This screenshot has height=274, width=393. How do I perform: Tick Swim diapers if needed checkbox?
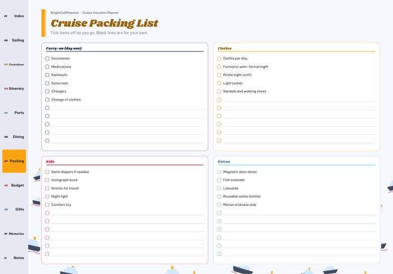point(47,172)
